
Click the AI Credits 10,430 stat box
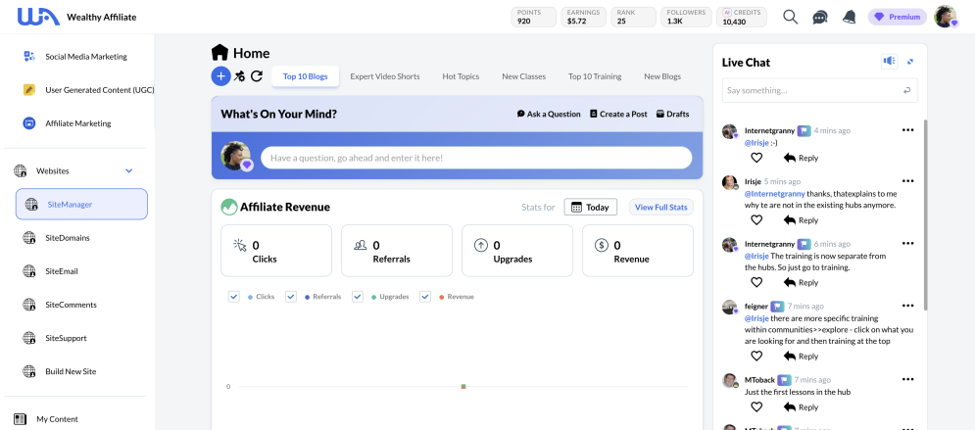(x=741, y=17)
